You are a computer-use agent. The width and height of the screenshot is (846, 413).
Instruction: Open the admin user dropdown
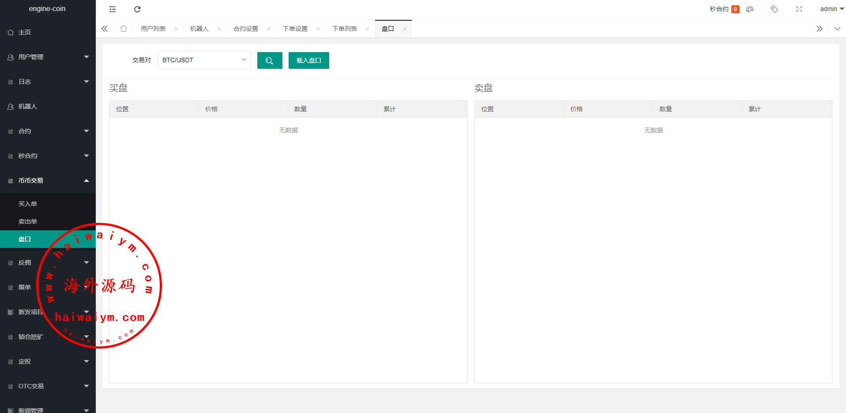pyautogui.click(x=831, y=9)
